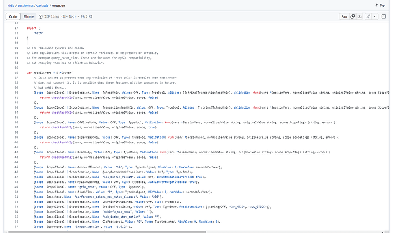The image size is (393, 233).
Task: Switch to the Code view tab
Action: point(13,16)
